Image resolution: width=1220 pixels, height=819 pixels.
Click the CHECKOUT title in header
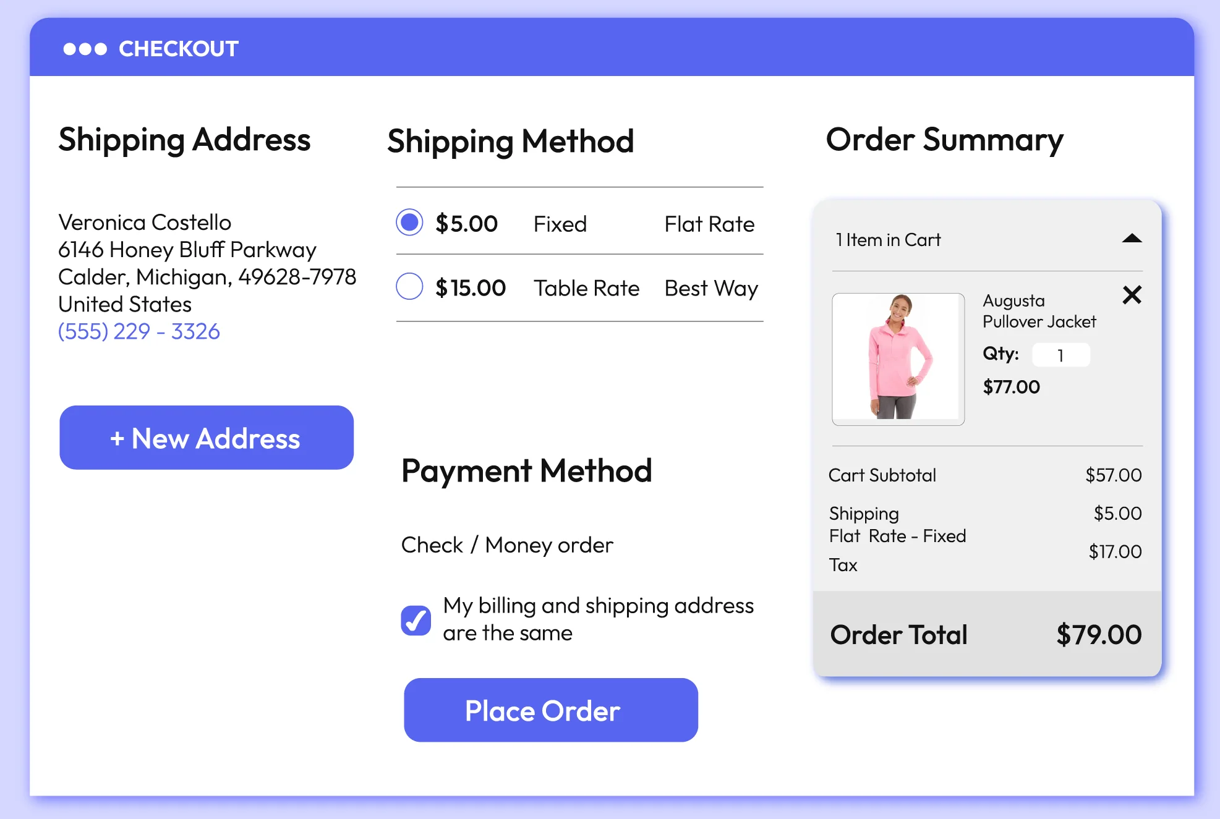point(179,49)
